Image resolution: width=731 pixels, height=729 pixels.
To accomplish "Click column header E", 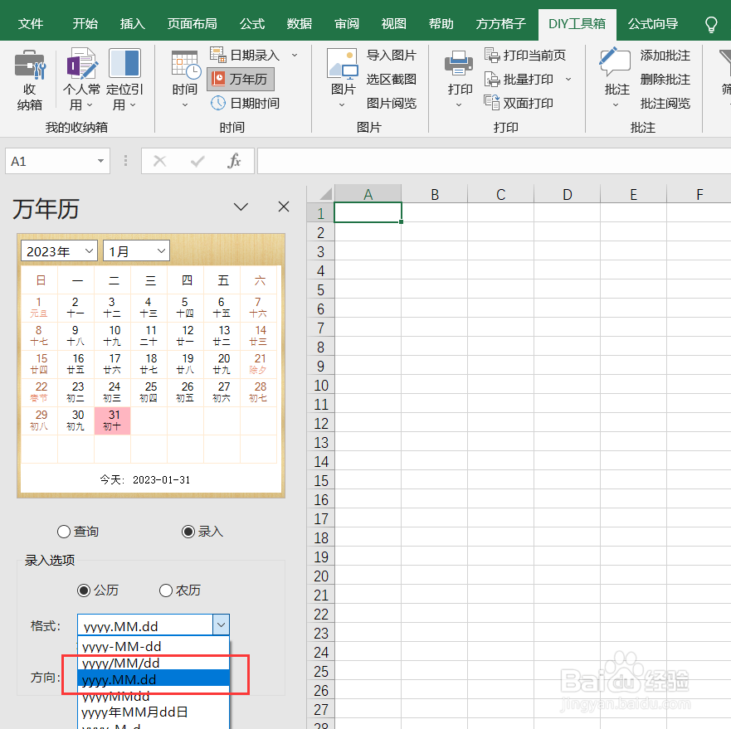I will tap(633, 194).
